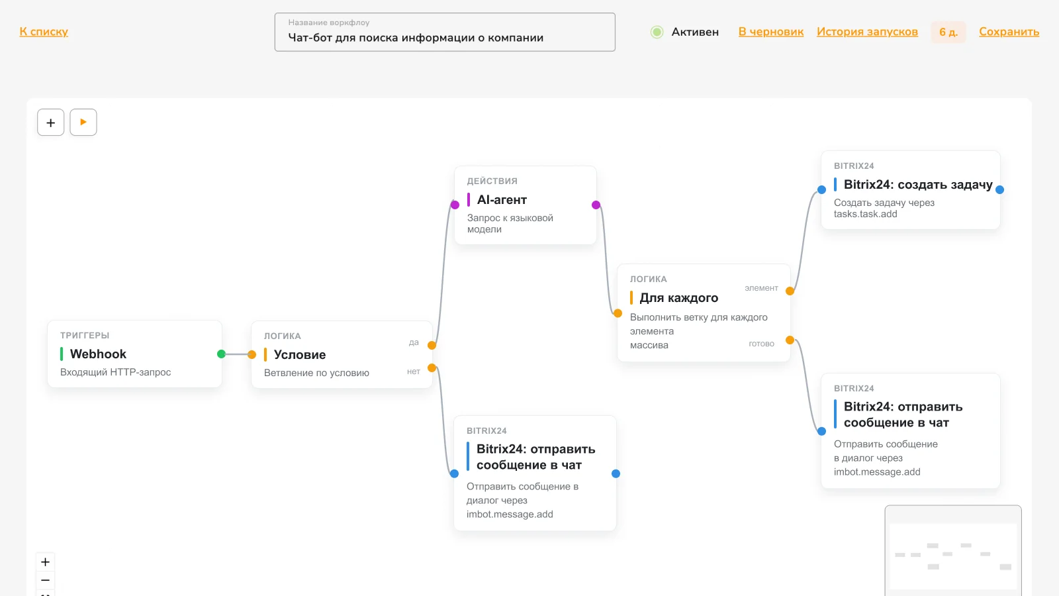Image resolution: width=1059 pixels, height=596 pixels.
Task: Click Входящий HTTP-запрос description text
Action: (x=116, y=372)
